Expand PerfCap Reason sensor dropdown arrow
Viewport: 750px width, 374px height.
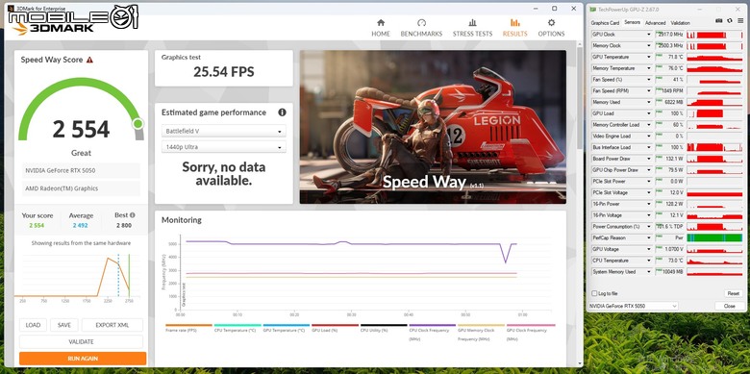tap(649, 237)
